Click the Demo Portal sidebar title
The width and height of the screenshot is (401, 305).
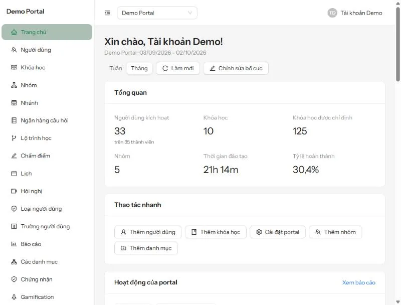(26, 12)
